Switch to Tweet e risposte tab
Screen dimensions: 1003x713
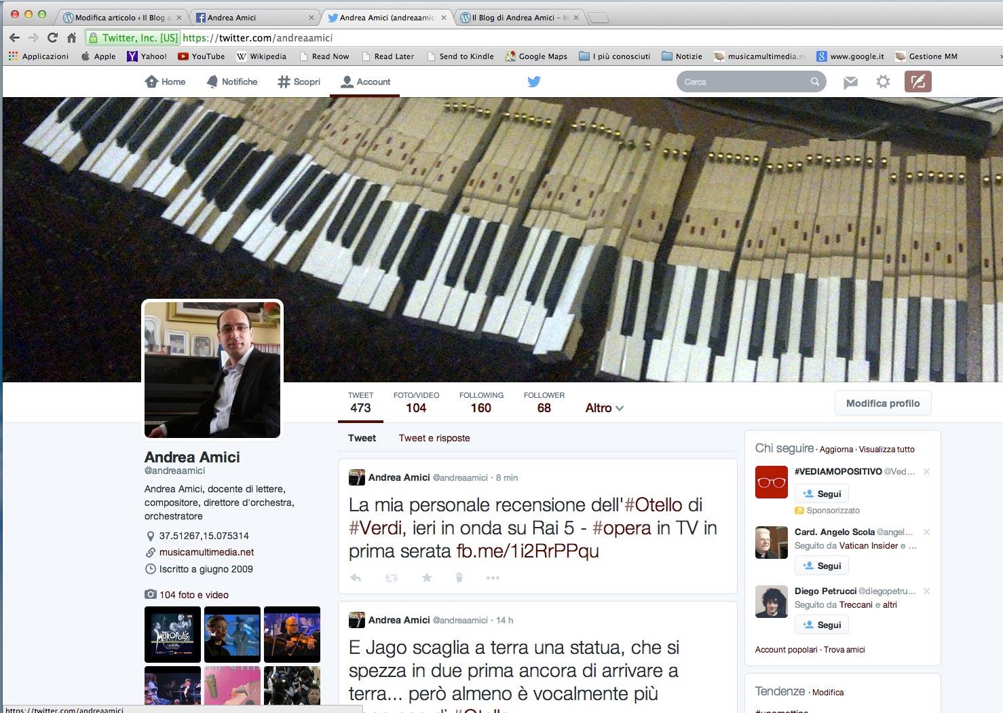click(434, 438)
